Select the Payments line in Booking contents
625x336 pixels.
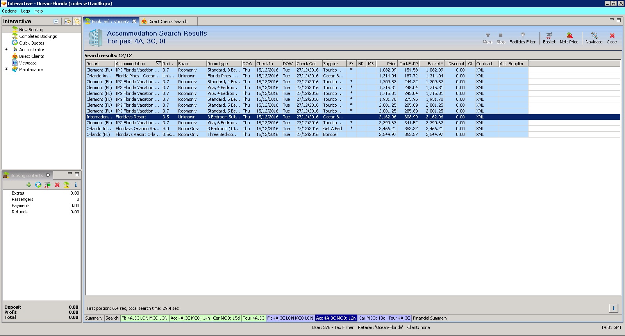tap(41, 206)
